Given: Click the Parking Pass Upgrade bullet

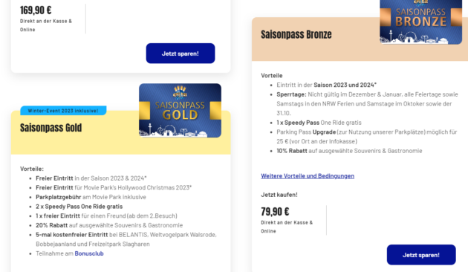Looking at the screenshot, I should (366, 137).
